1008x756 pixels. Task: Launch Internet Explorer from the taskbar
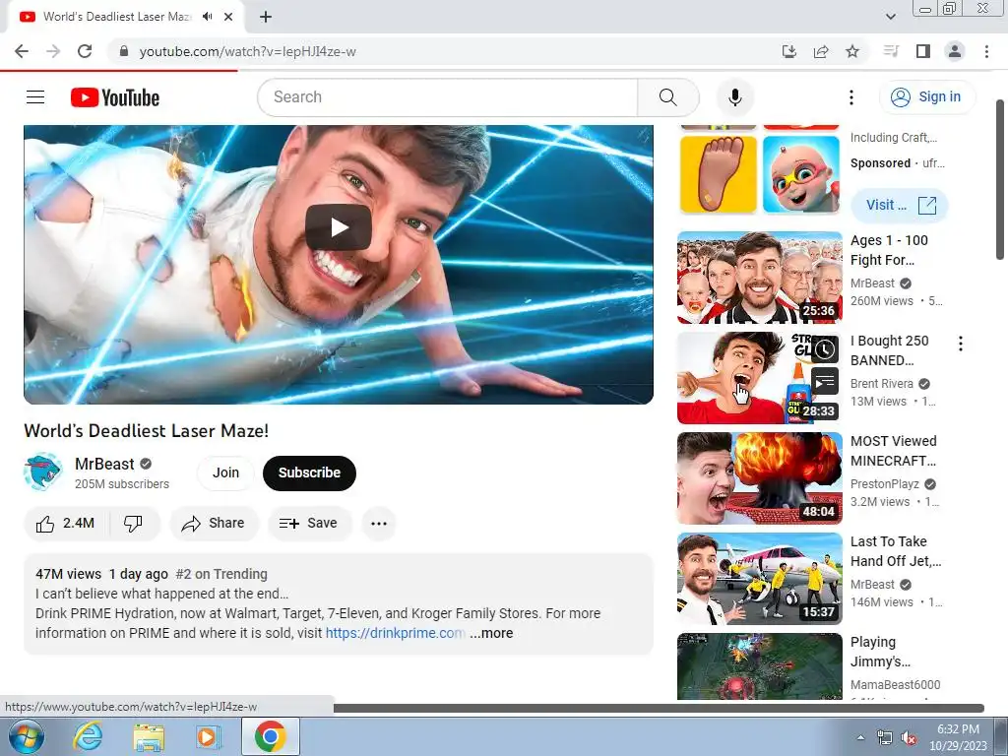(x=88, y=736)
